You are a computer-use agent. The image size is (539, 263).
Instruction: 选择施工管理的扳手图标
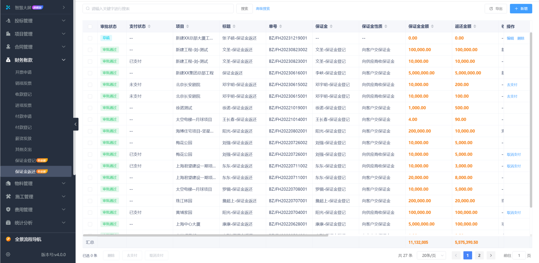coord(8,196)
